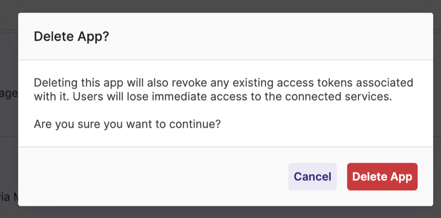Click the Cancel button
This screenshot has width=441, height=218.
click(x=312, y=177)
